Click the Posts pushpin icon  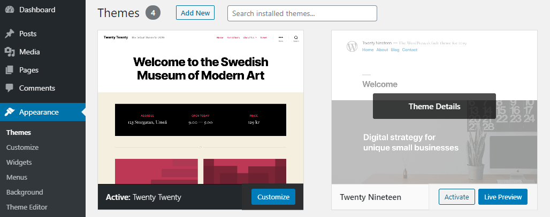[10, 34]
